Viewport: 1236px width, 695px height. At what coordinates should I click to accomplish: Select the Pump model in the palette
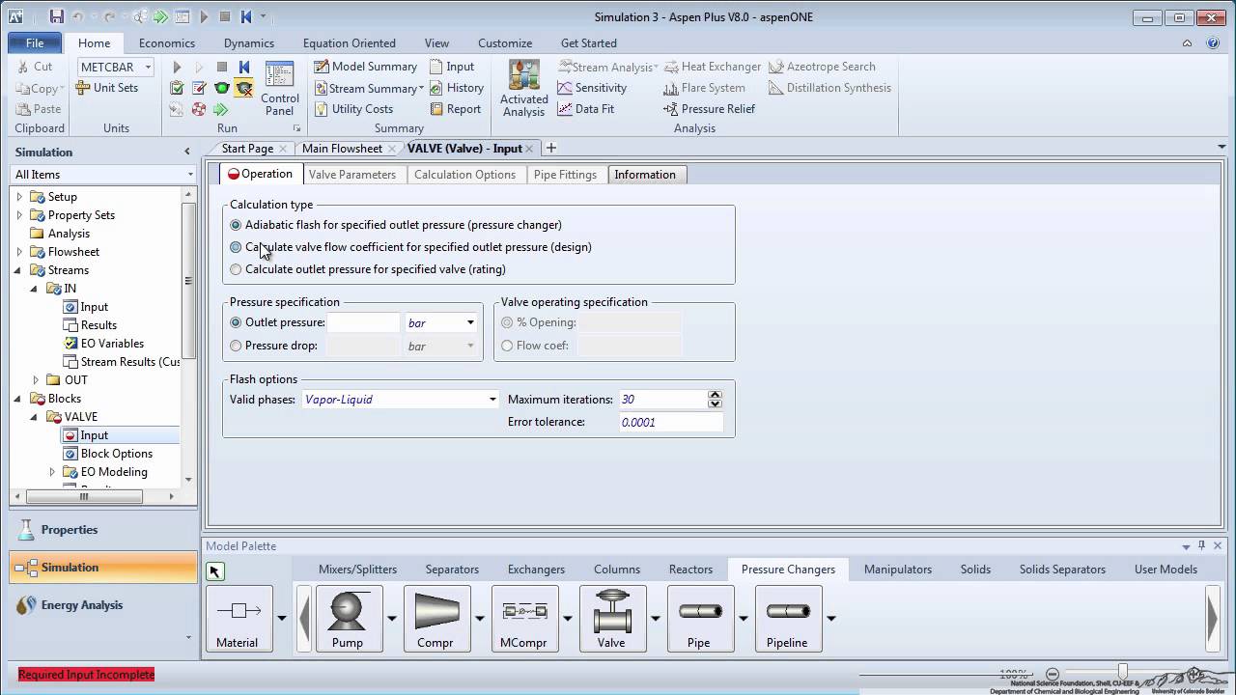(x=348, y=619)
